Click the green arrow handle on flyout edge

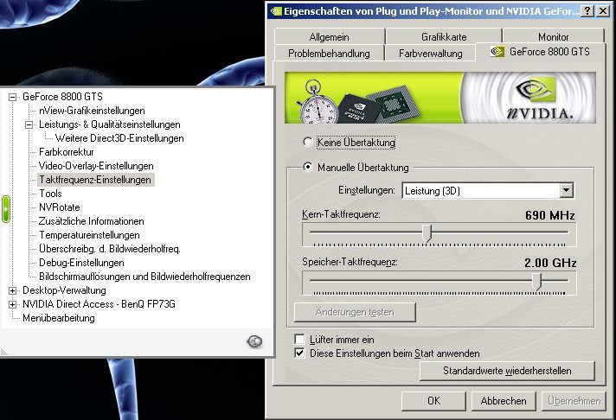[5, 209]
